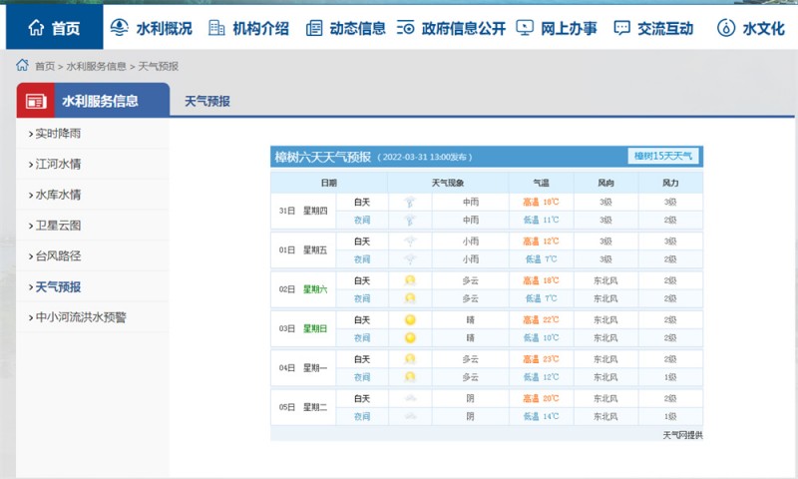Click the 天气网提供 credit text
The image size is (798, 479).
[x=682, y=435]
